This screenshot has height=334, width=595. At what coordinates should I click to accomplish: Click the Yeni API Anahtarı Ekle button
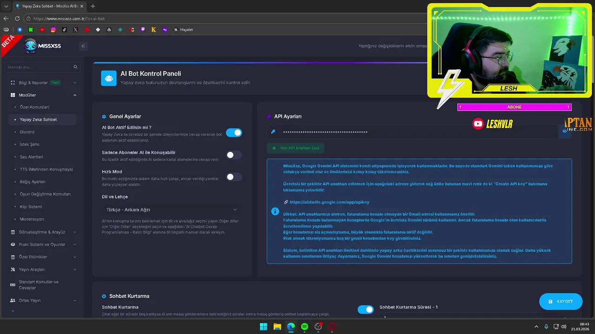pos(296,148)
